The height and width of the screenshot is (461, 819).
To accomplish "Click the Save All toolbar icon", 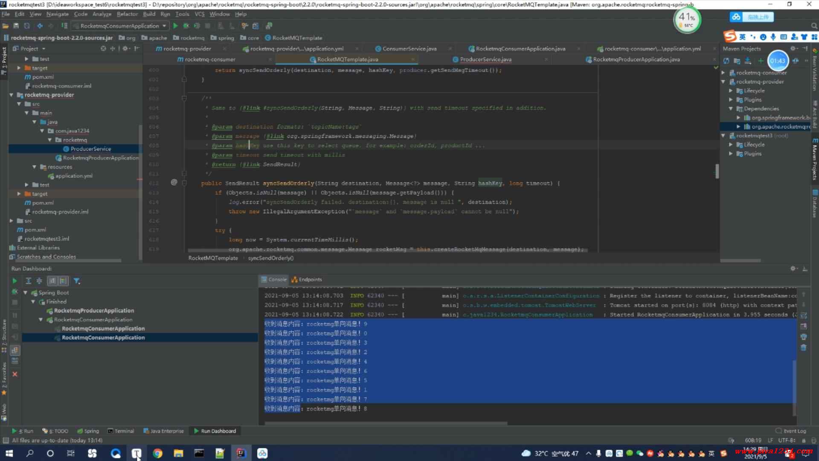I will point(16,26).
